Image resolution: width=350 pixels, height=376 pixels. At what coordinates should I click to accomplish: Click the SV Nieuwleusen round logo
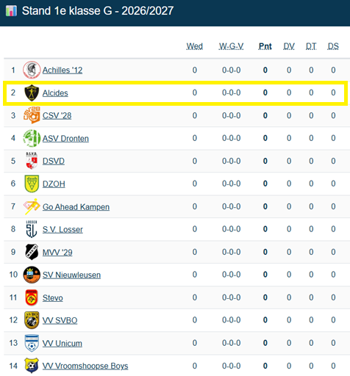pyautogui.click(x=32, y=275)
